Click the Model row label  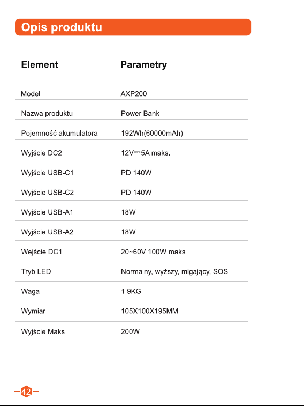[x=31, y=94]
